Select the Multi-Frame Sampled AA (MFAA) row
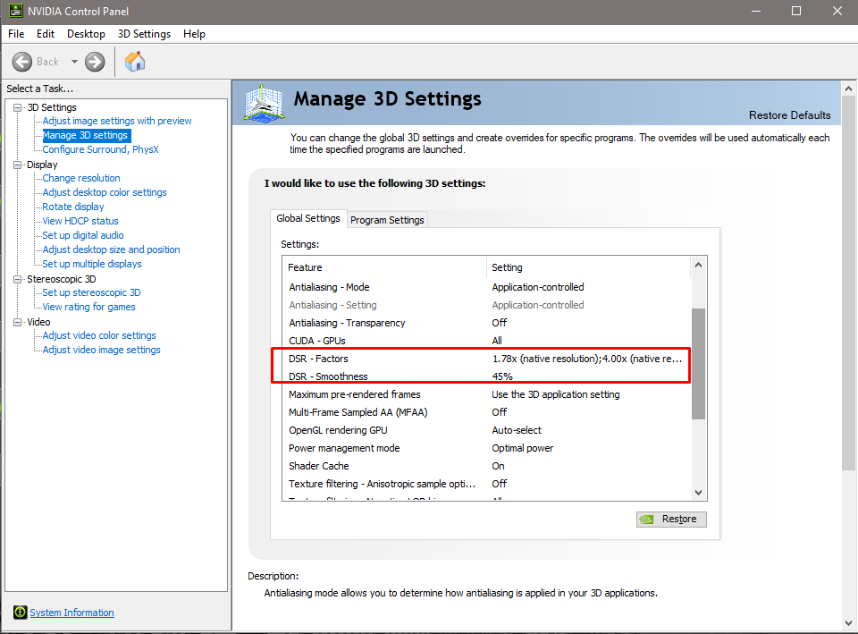This screenshot has width=858, height=634. click(x=486, y=412)
